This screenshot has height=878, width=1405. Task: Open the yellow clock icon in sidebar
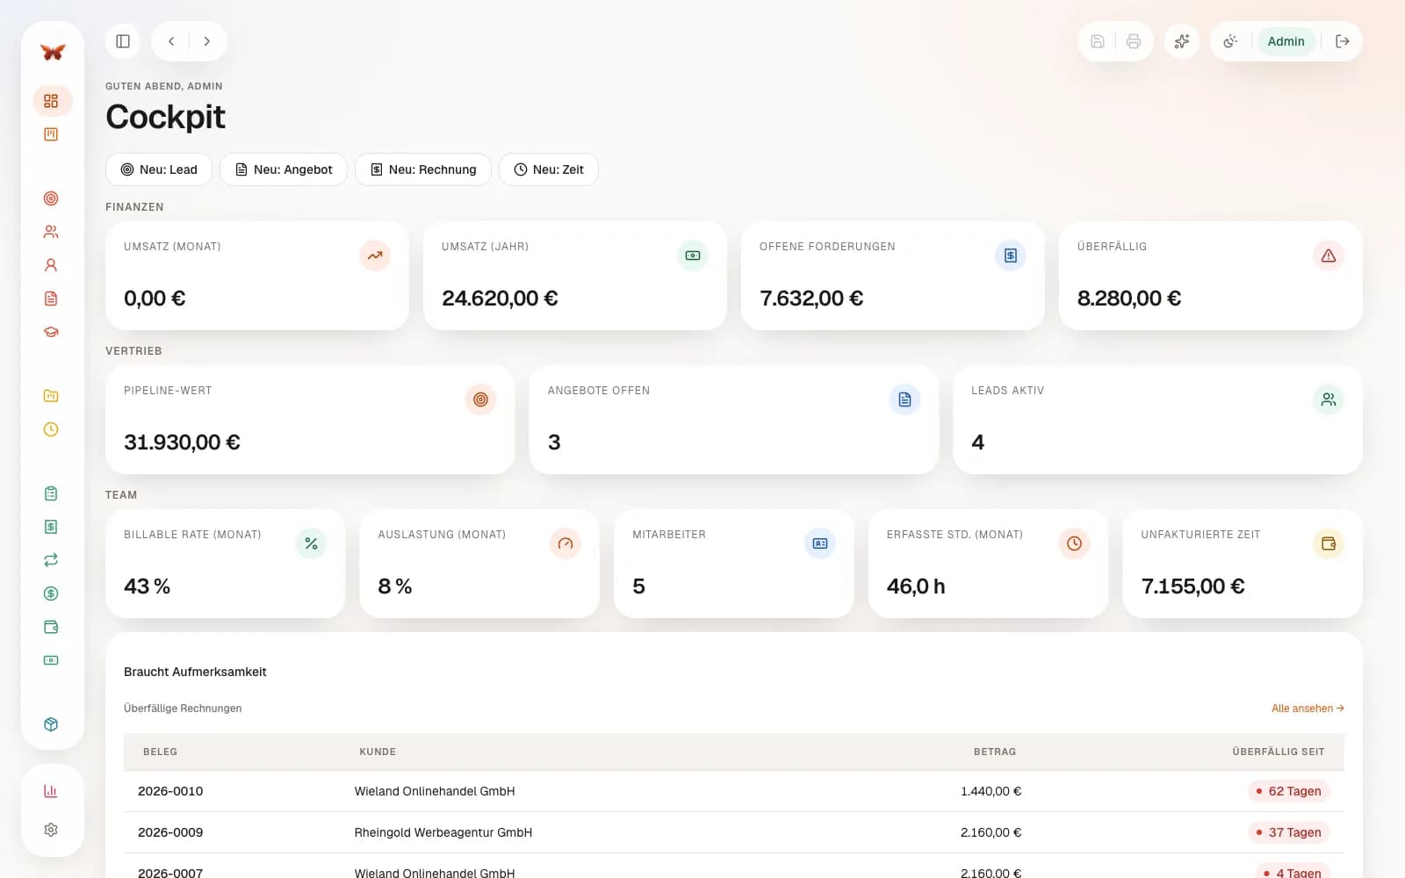coord(51,429)
